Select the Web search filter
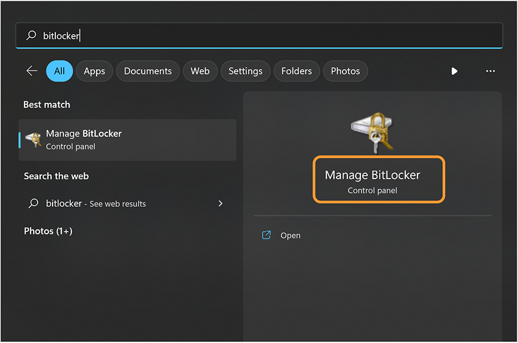The image size is (518, 343). coord(200,71)
